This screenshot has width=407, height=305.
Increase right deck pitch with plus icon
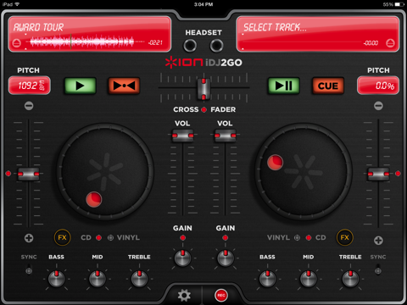point(378,241)
